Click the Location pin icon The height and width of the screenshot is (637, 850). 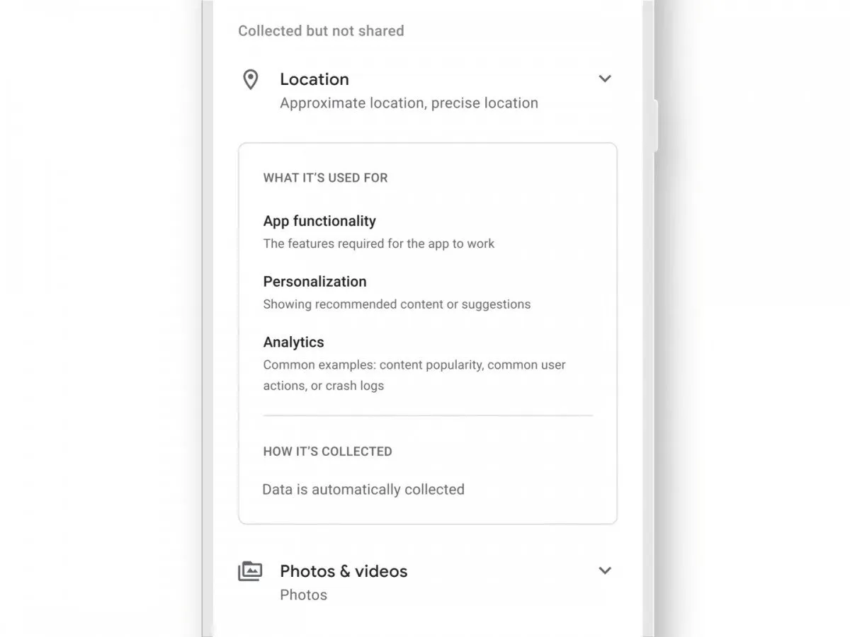pyautogui.click(x=250, y=79)
